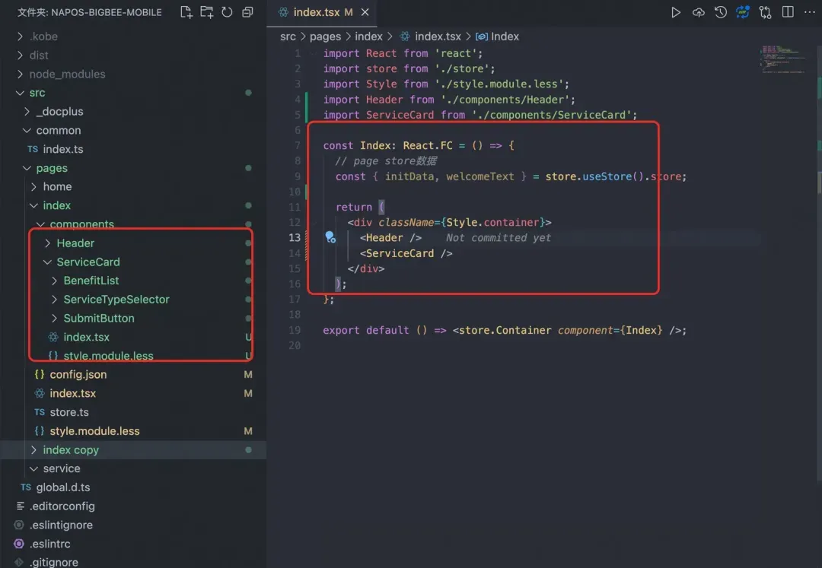
Task: Collapse all folders in explorer
Action: point(247,12)
